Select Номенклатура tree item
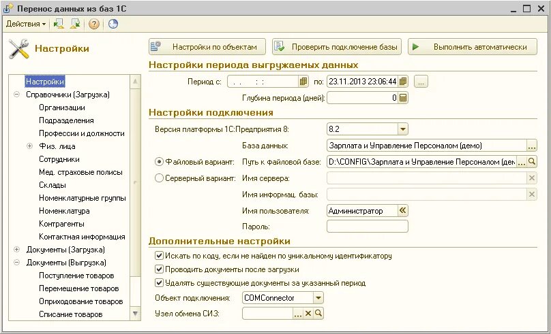 coord(64,211)
